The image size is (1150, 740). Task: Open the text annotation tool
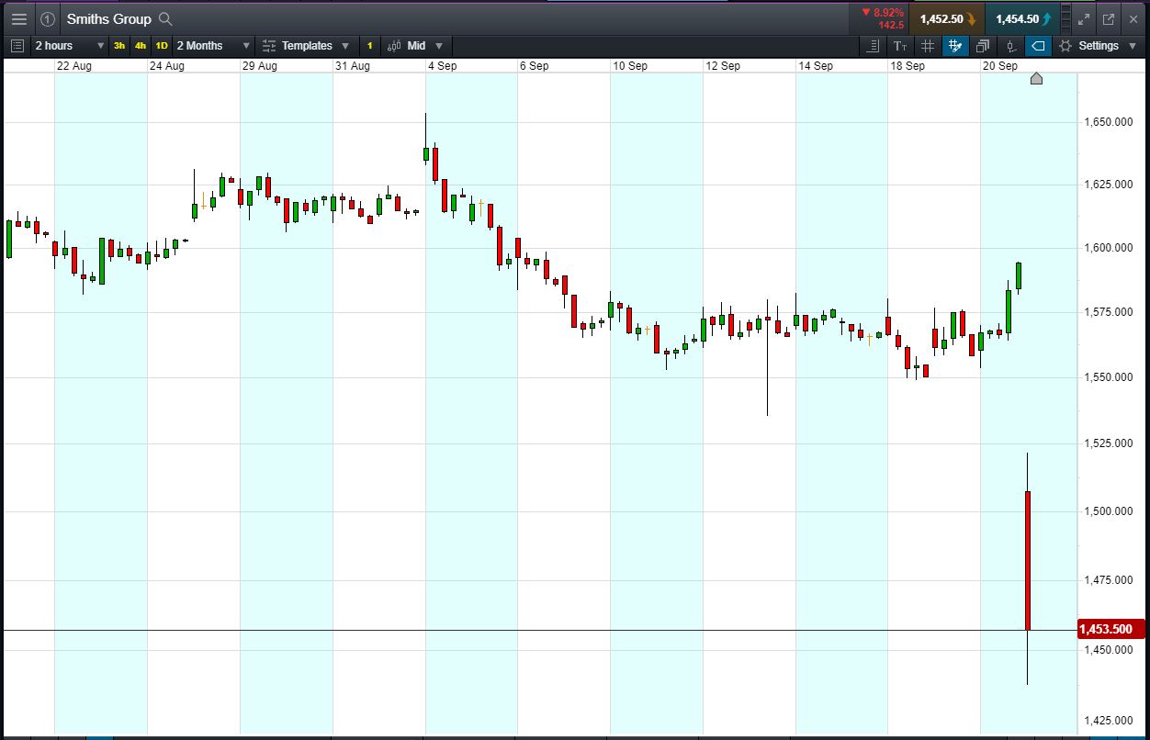coord(900,46)
